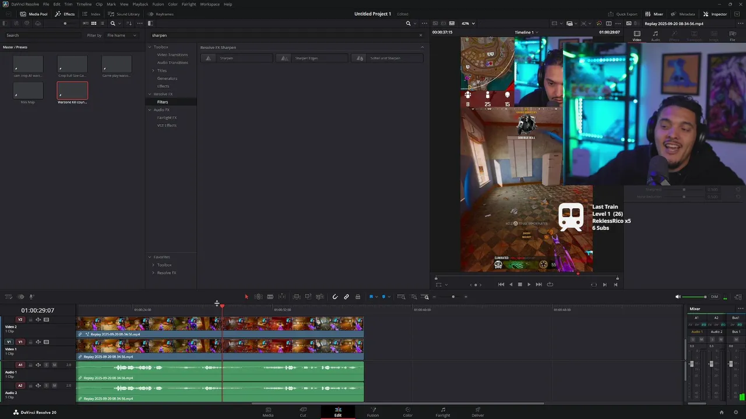
Task: Switch to the Media page
Action: pos(268,411)
